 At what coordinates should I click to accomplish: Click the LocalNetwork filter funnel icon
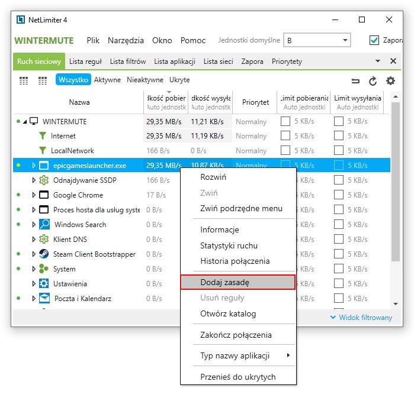[x=42, y=151]
